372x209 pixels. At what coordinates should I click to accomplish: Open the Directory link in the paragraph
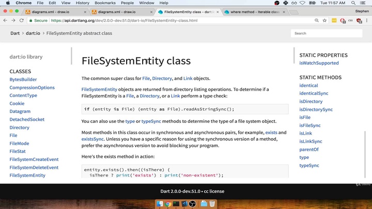coord(162,78)
